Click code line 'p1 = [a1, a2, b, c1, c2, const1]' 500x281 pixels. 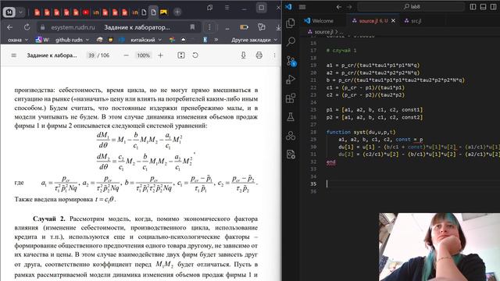point(374,109)
